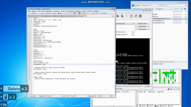191x107 pixels.
Task: Click the Find binoculars icon in Notepad++ toolbar
Action: [58, 13]
